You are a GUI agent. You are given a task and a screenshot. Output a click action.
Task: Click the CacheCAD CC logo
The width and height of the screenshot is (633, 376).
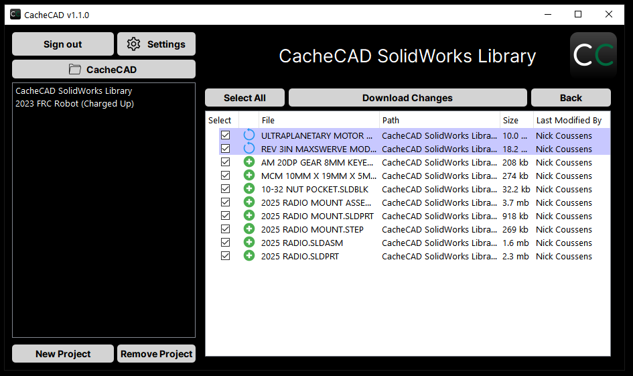click(x=593, y=56)
